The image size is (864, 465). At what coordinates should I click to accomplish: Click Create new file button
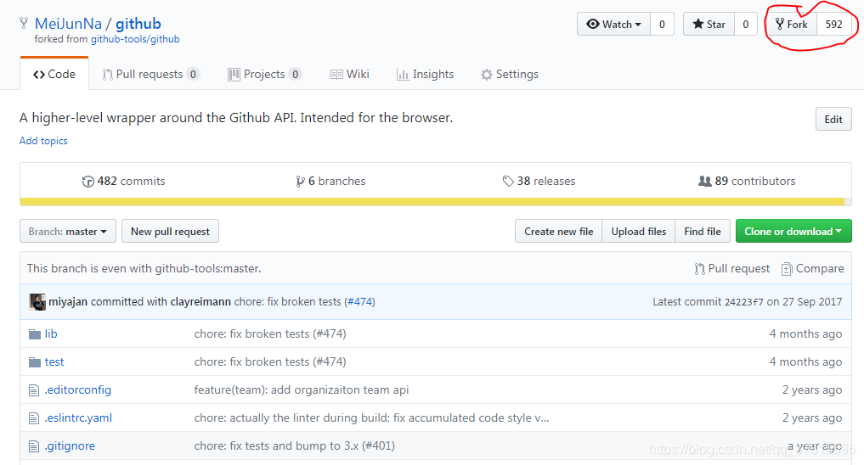[x=559, y=231]
